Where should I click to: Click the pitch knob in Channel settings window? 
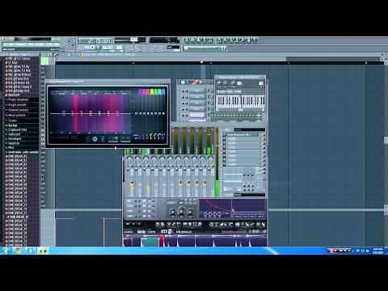point(233,83)
